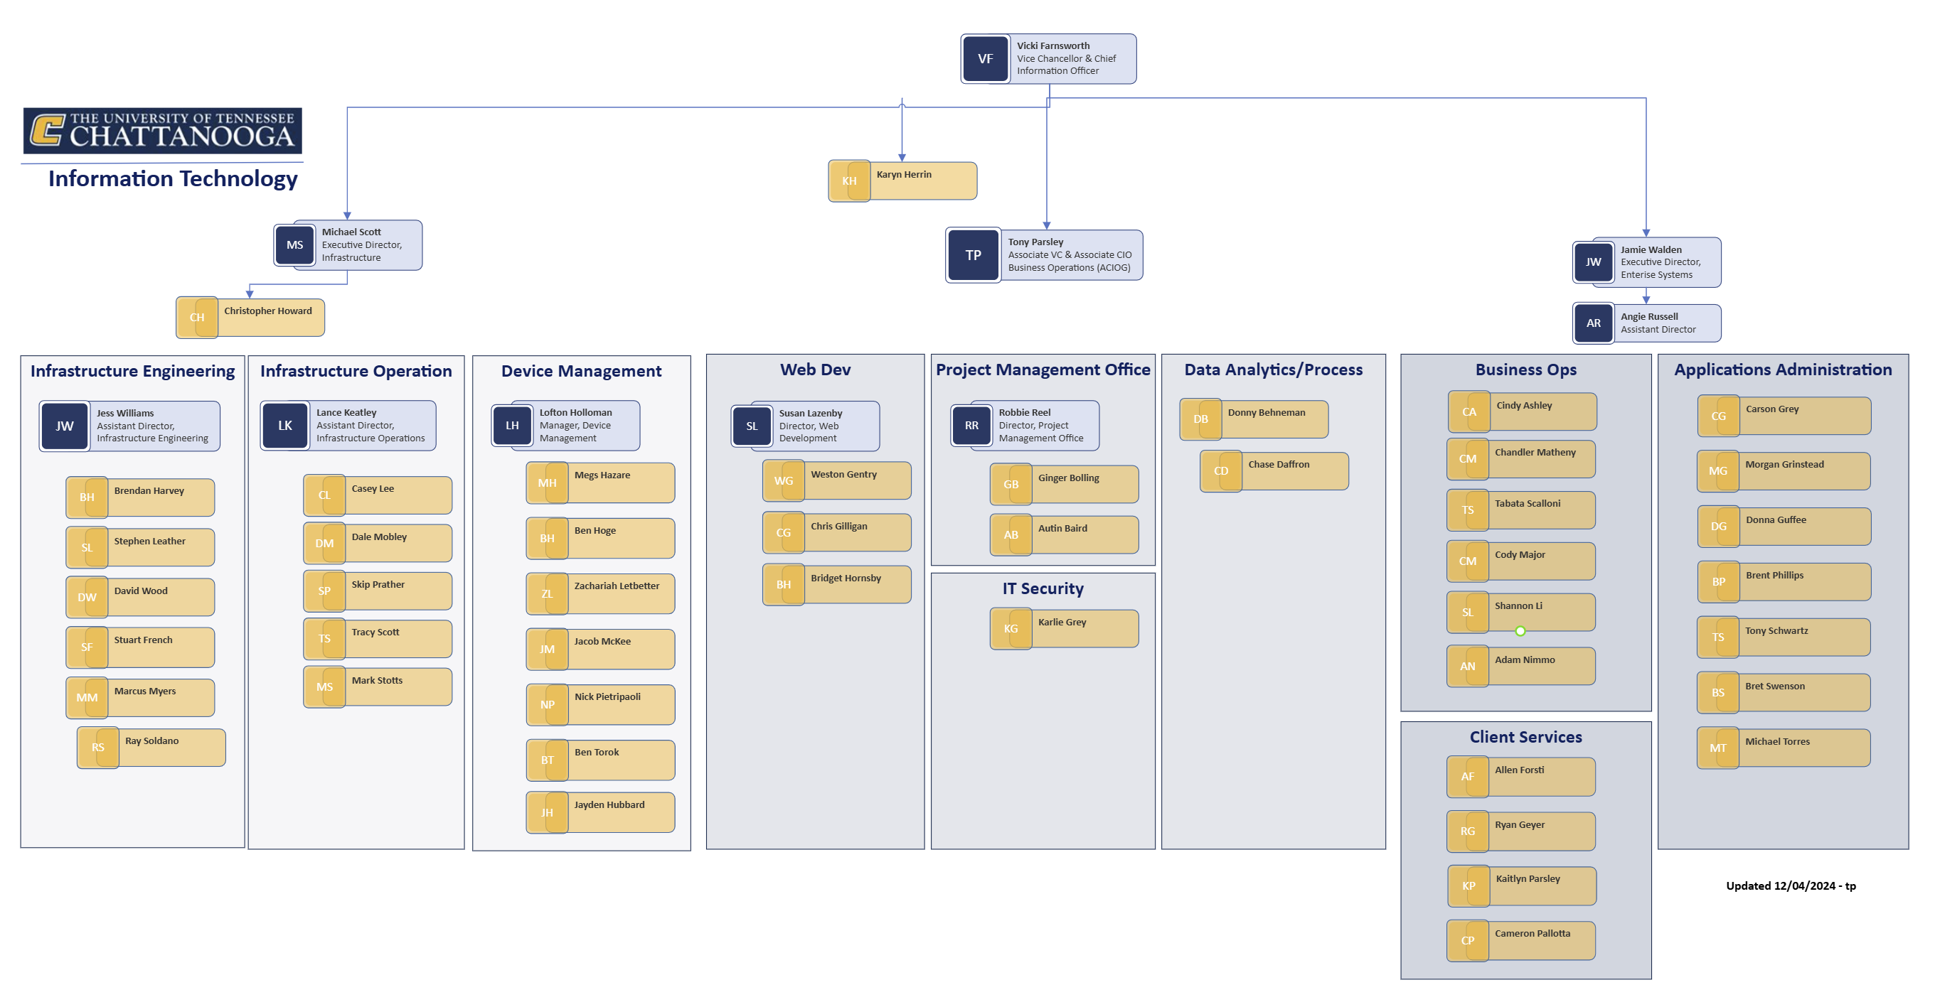The width and height of the screenshot is (1935, 1007).
Task: Click Susan Lazenby Director Web Development card
Action: click(x=805, y=426)
